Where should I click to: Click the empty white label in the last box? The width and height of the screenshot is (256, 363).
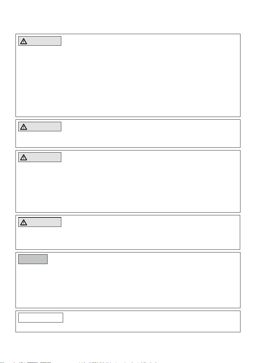pos(41,318)
